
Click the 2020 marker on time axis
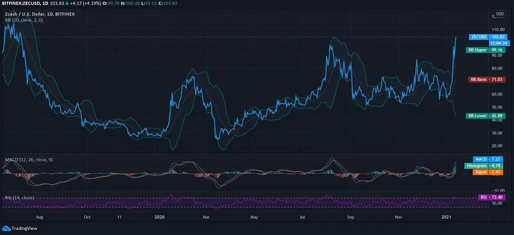click(x=159, y=217)
